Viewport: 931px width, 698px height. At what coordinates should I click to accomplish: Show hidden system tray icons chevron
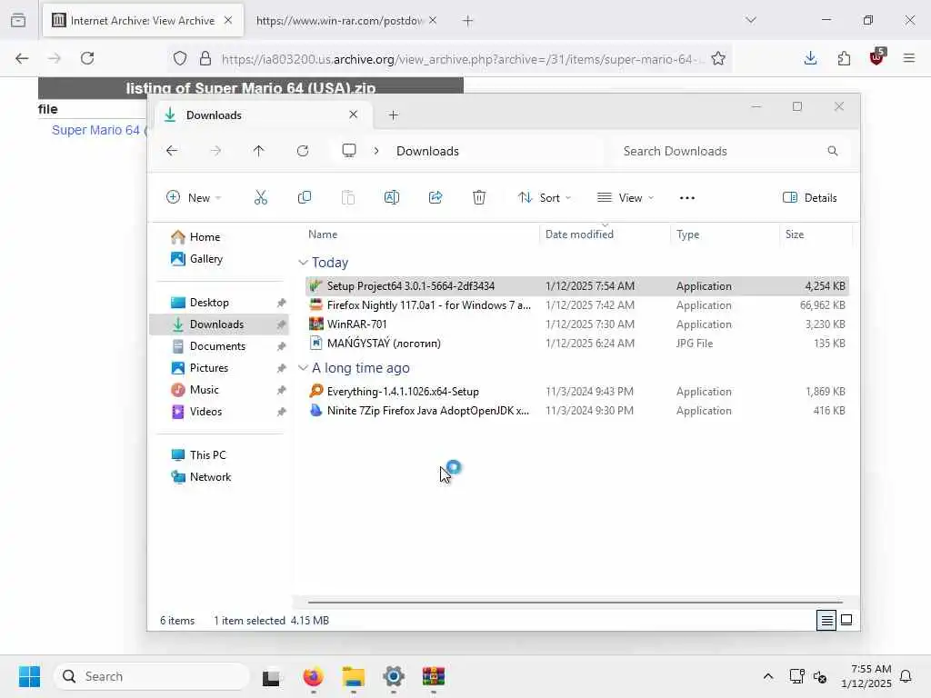tap(767, 676)
